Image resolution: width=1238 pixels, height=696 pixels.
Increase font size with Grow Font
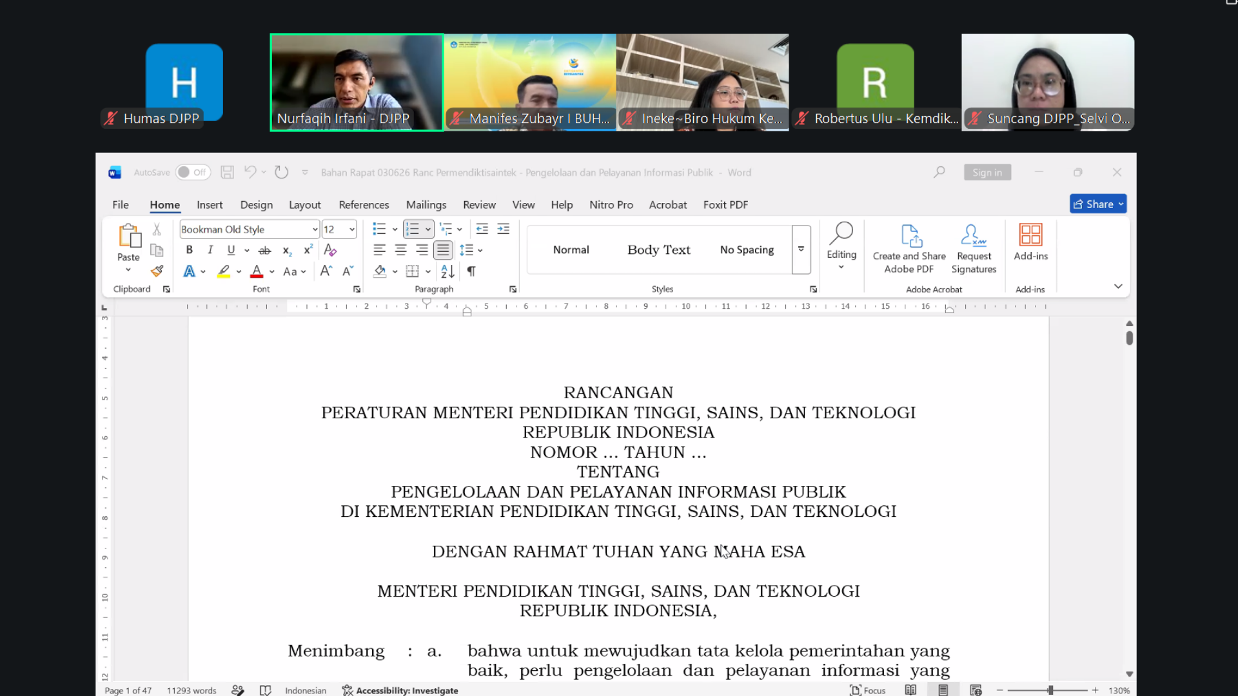326,271
